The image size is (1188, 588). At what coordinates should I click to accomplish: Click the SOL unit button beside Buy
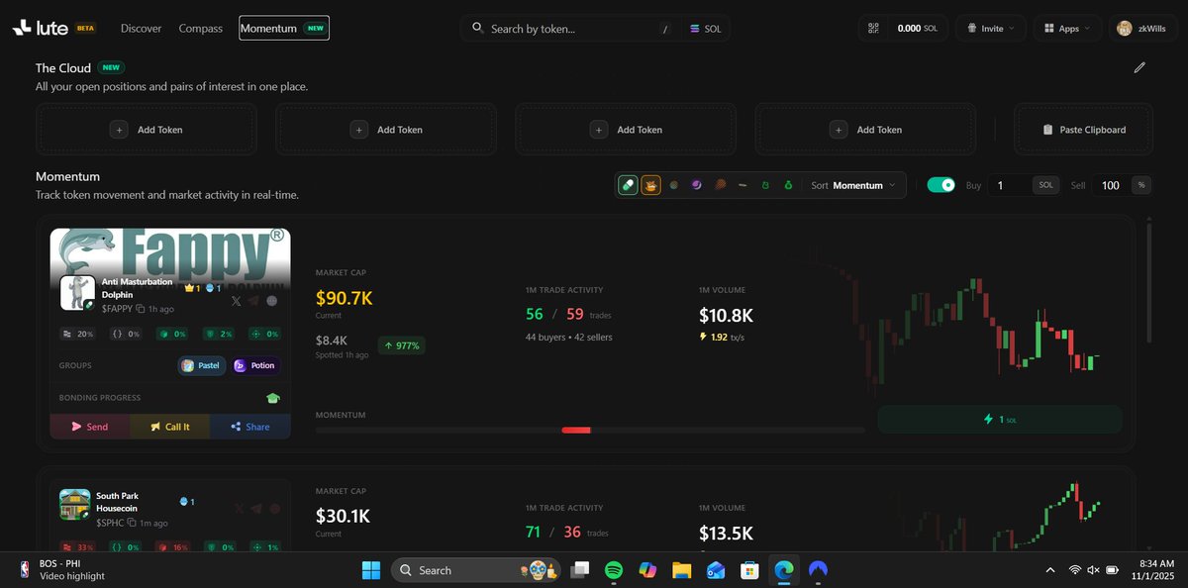pyautogui.click(x=1046, y=185)
